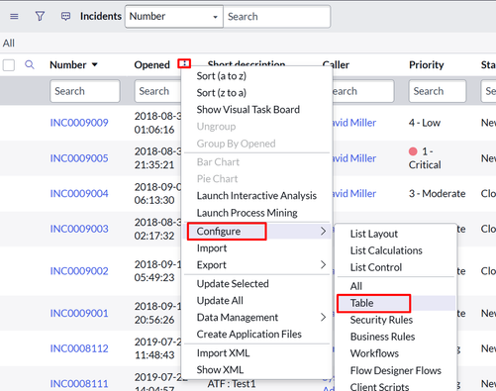496x391 pixels.
Task: Focus the top list Search box
Action: (276, 17)
